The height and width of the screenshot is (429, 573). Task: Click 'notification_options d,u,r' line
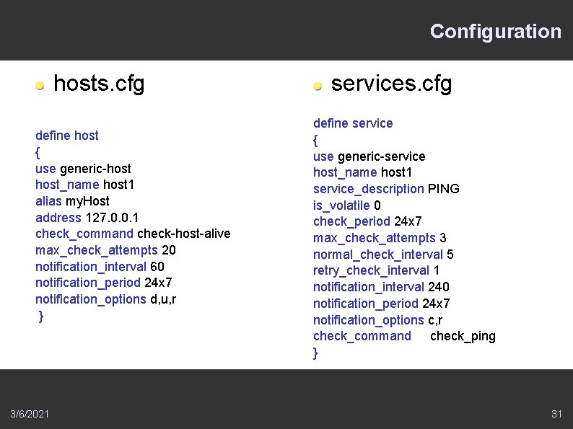coord(105,299)
